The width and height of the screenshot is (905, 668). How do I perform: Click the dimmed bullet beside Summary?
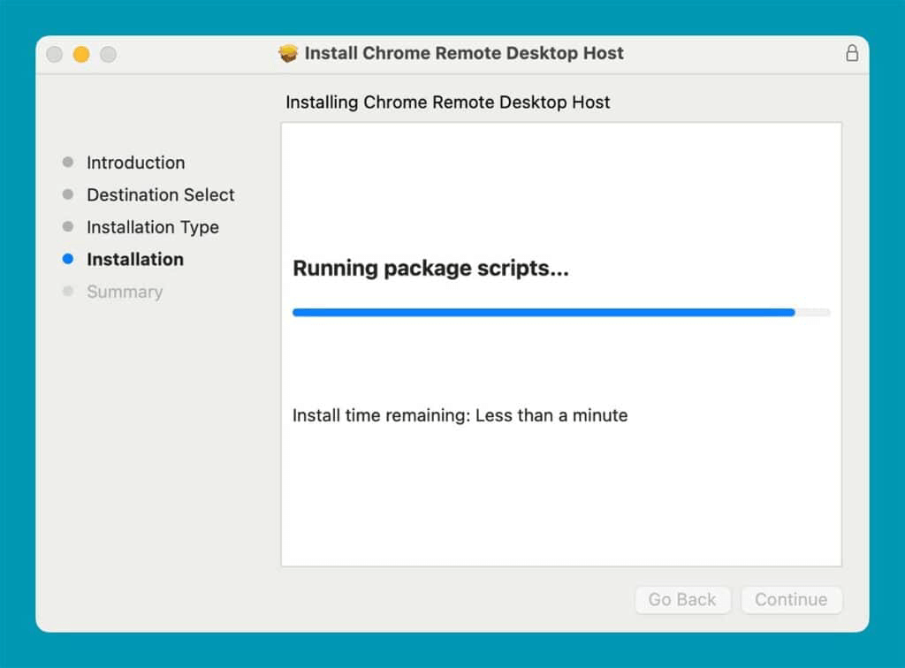pyautogui.click(x=68, y=292)
